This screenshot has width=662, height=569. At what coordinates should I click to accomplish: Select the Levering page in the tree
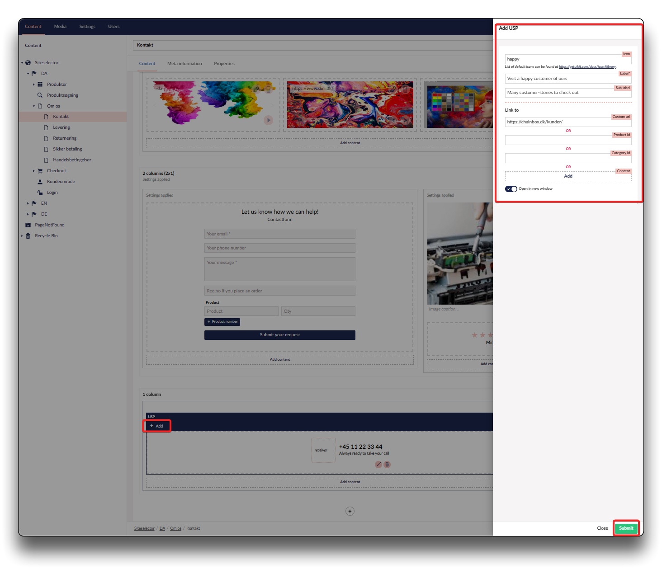click(x=61, y=127)
